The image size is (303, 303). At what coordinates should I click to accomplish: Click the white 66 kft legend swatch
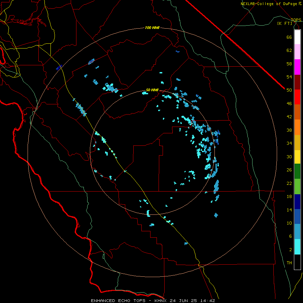297,37
